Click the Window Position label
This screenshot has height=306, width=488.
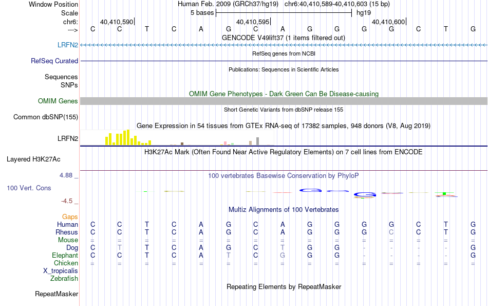point(53,4)
